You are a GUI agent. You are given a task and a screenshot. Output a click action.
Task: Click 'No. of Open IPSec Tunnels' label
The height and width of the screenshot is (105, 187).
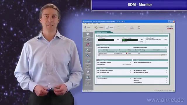105,71
